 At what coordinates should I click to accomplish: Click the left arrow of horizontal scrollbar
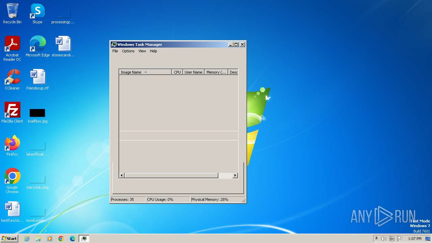(x=122, y=175)
